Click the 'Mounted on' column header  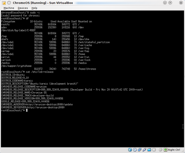pyautogui.click(x=85, y=21)
